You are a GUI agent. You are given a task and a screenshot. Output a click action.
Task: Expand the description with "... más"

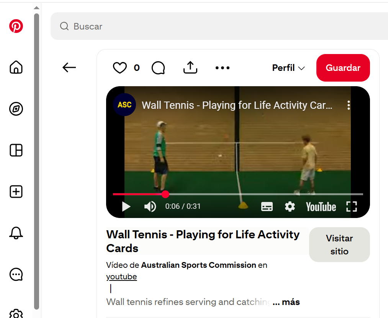(x=286, y=302)
